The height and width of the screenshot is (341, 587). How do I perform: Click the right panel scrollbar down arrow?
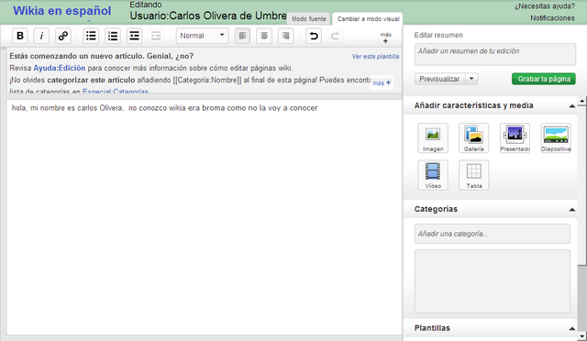tap(582, 335)
